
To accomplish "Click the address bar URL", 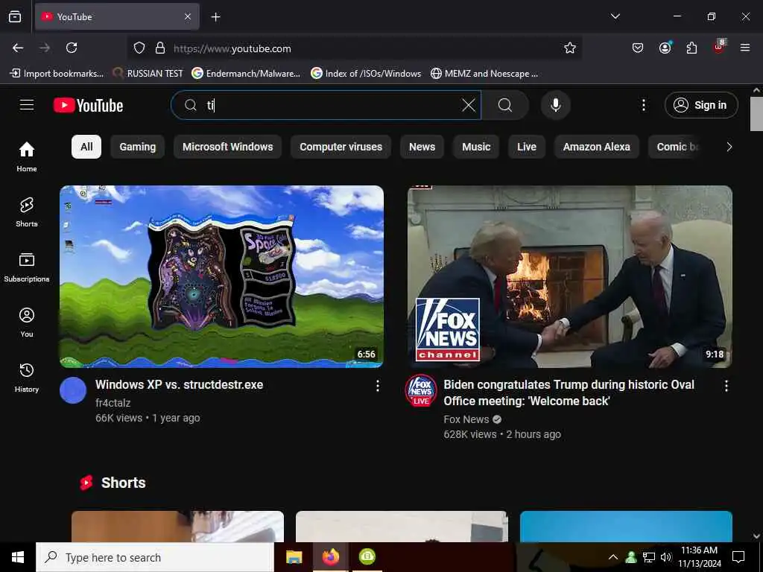I will pyautogui.click(x=232, y=48).
